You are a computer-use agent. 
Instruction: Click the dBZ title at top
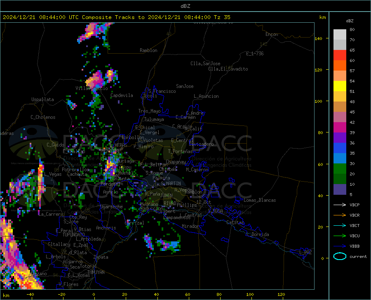(185, 6)
